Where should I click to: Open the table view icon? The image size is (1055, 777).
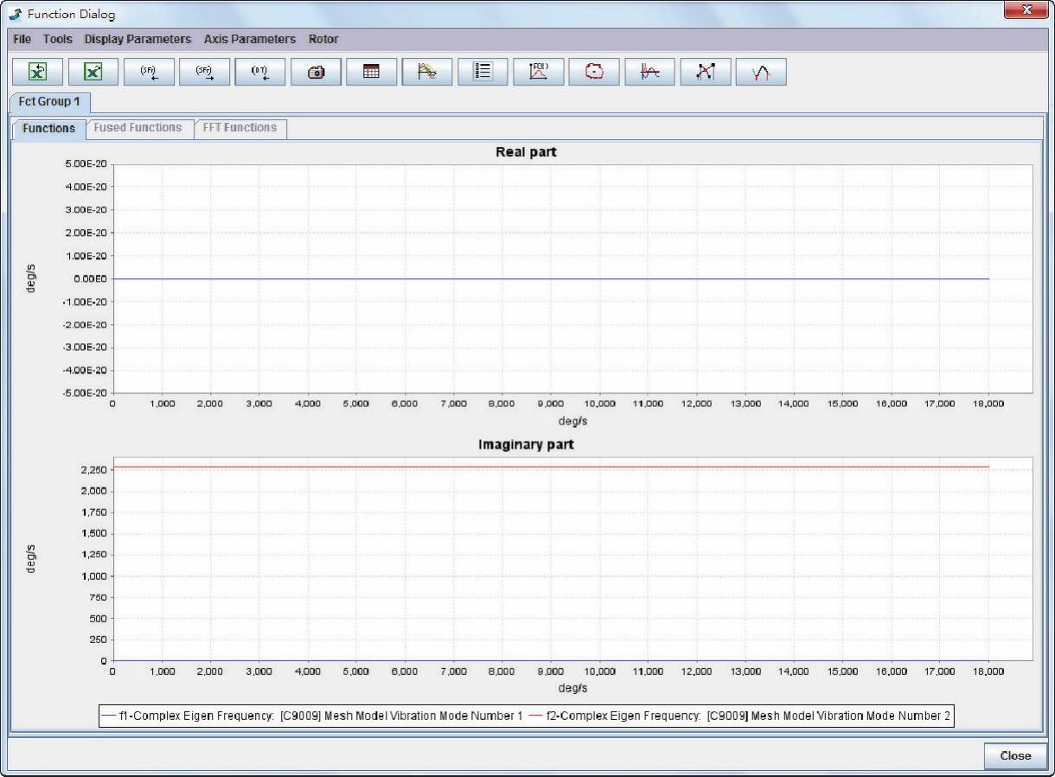pyautogui.click(x=372, y=73)
